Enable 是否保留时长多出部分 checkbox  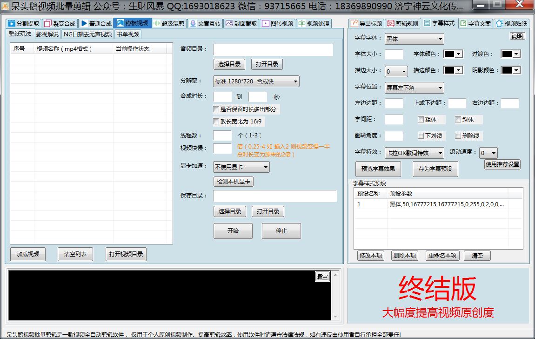216,109
